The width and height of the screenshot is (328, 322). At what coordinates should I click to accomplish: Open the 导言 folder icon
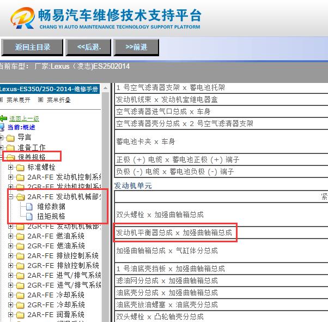[10, 138]
